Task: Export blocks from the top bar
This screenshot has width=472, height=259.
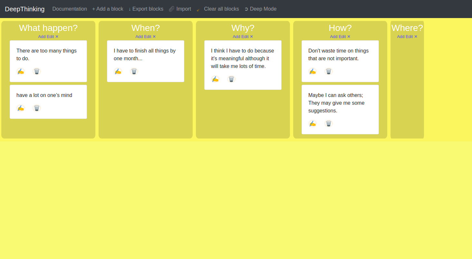Action: [x=146, y=9]
